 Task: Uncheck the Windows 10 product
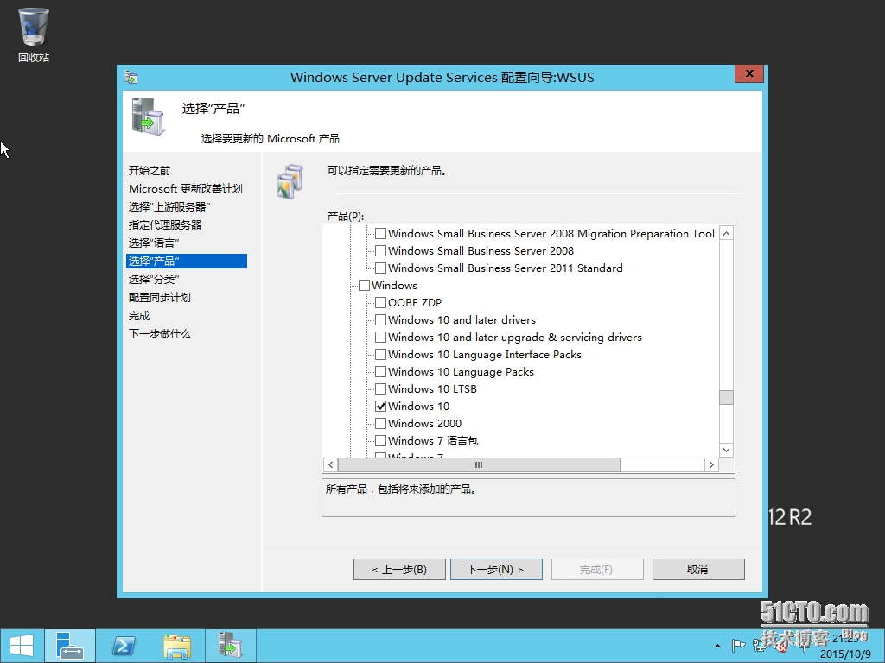pyautogui.click(x=380, y=407)
